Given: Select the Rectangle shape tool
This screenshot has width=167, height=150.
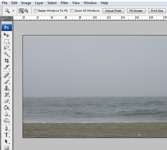Looking at the screenshot, I should [6, 148].
